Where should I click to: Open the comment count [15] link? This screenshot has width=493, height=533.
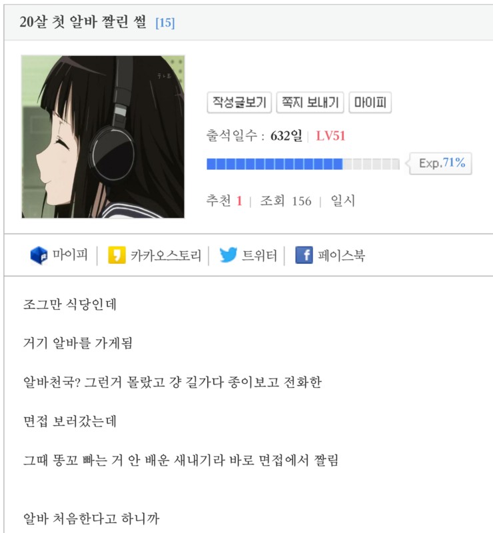(165, 23)
